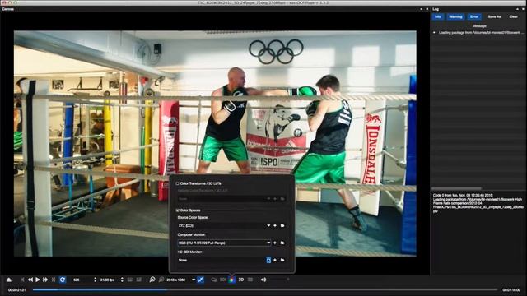
Task: Fast forward playback
Action: click(x=45, y=280)
